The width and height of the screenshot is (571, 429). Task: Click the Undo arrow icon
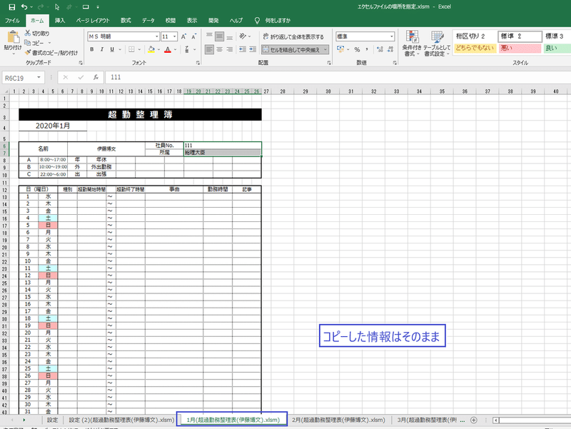point(24,7)
